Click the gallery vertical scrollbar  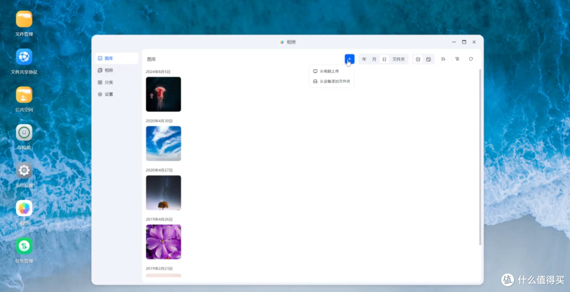click(x=480, y=157)
